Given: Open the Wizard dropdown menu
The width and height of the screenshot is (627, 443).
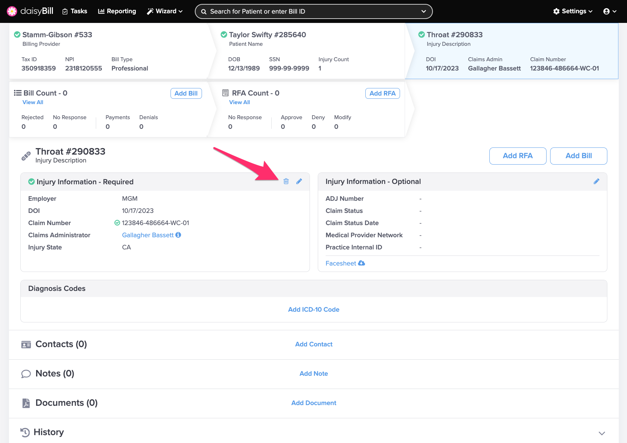Looking at the screenshot, I should point(165,11).
